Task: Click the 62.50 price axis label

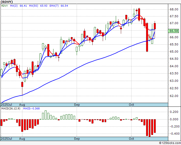Action: 174,88
